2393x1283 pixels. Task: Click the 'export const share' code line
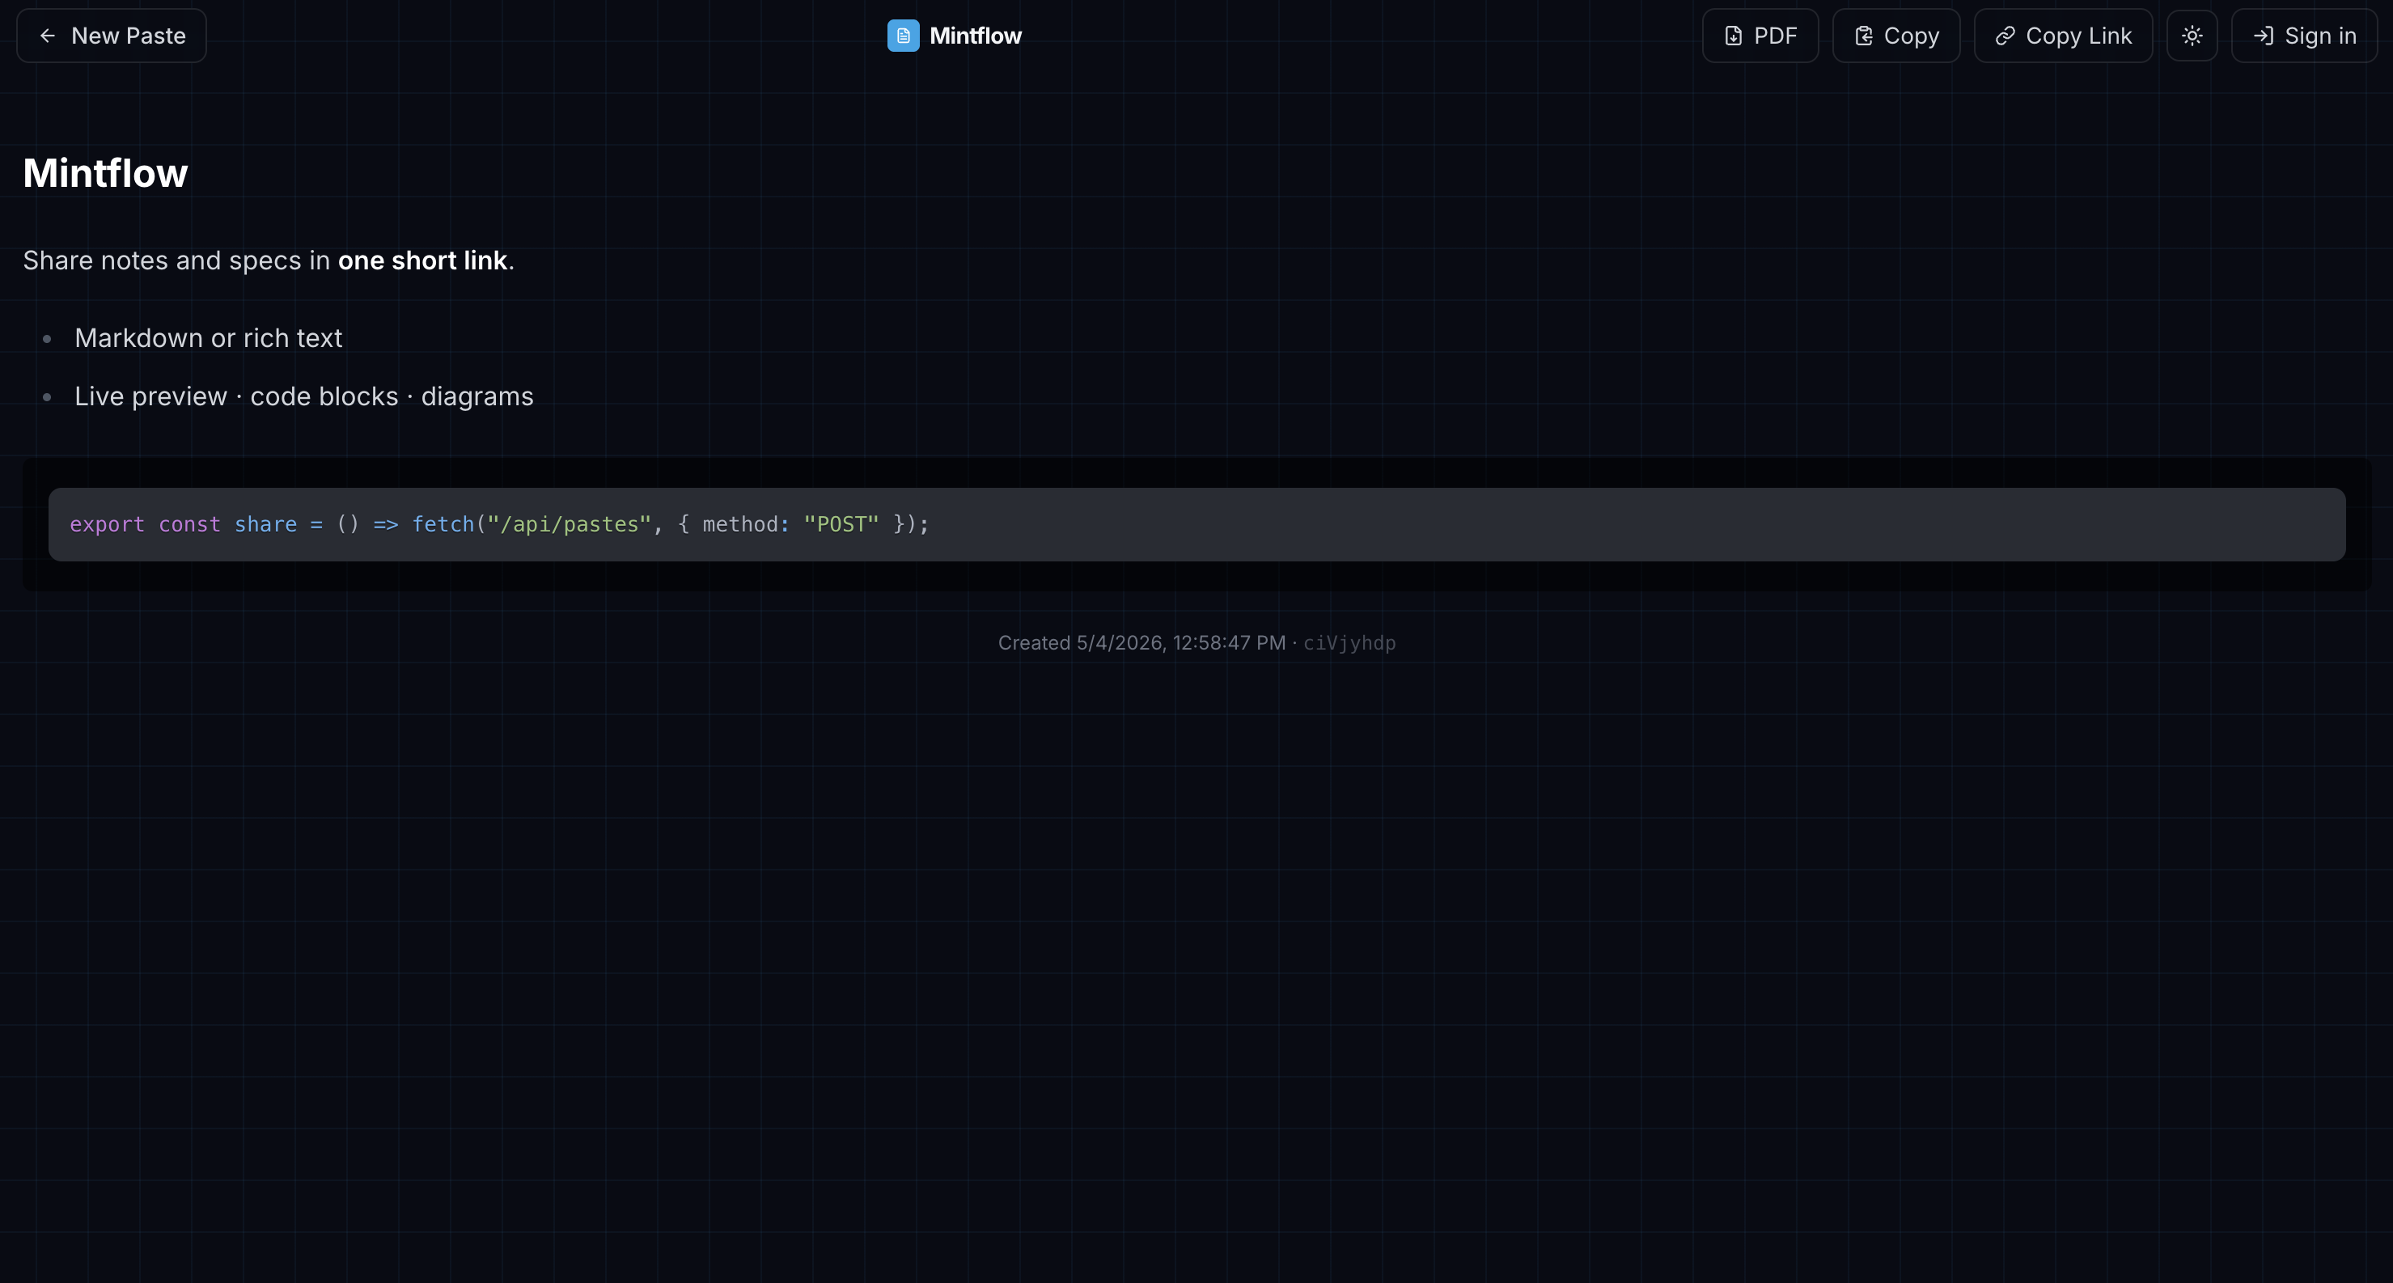[x=499, y=524]
